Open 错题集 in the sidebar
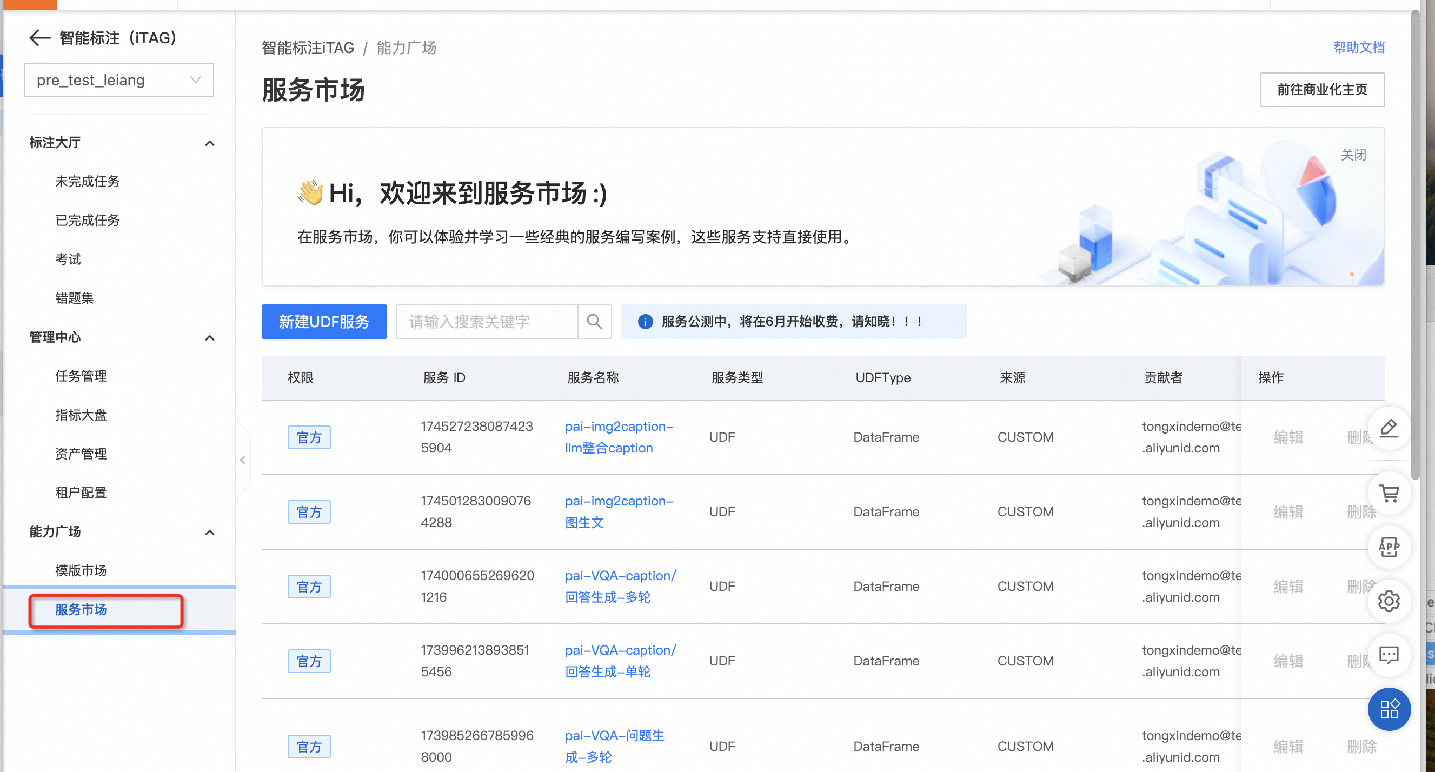Image resolution: width=1435 pixels, height=772 pixels. tap(74, 298)
